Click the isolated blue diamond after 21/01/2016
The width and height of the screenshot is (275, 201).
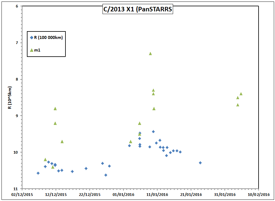coord(200,163)
